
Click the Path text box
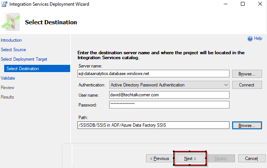tap(153, 125)
